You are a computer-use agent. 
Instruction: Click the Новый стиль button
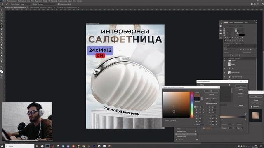pyautogui.click(x=256, y=104)
